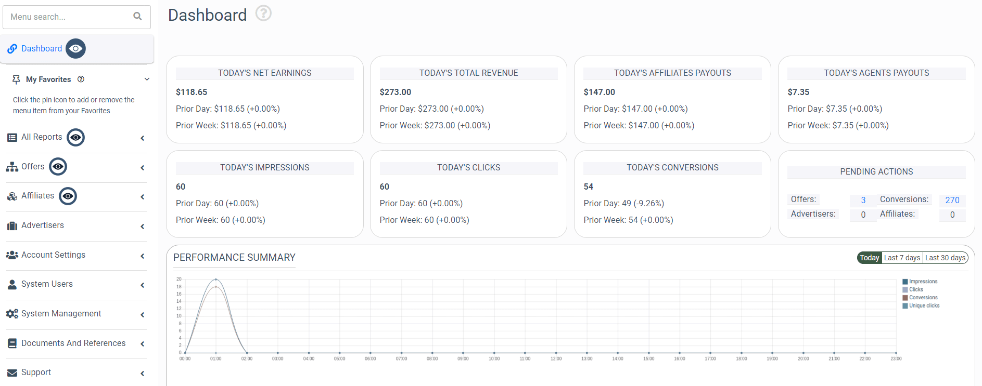Click the System Users person icon
Image resolution: width=982 pixels, height=386 pixels.
(12, 285)
